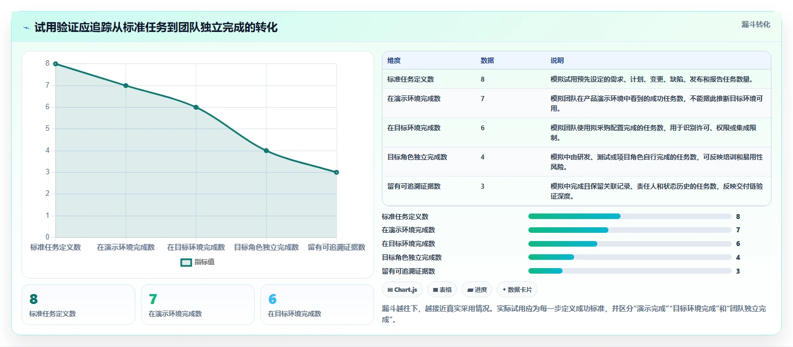Click the 维度 column header

[394, 60]
